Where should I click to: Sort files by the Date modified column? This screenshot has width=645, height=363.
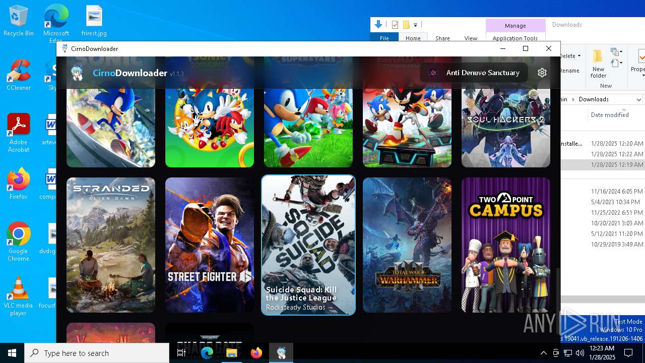(610, 115)
